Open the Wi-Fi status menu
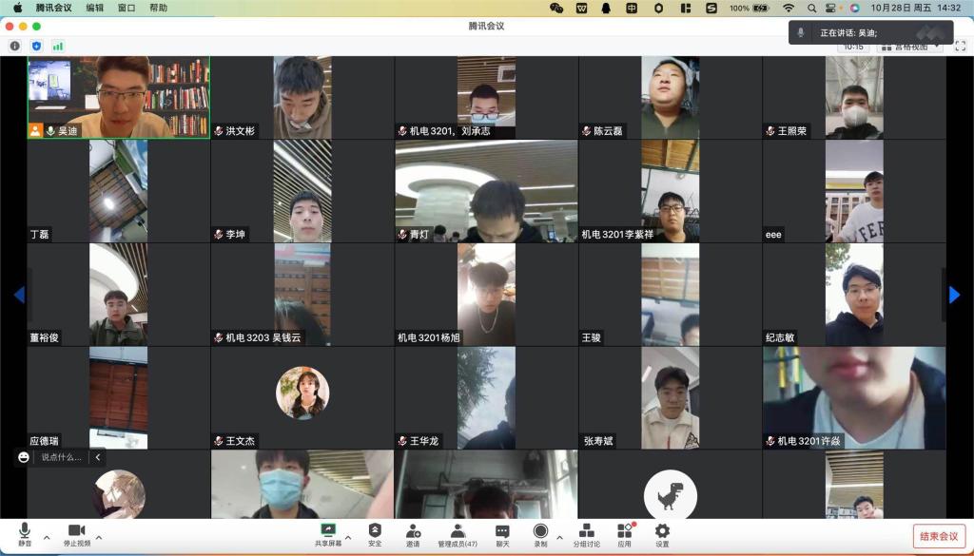974x556 pixels. click(789, 8)
